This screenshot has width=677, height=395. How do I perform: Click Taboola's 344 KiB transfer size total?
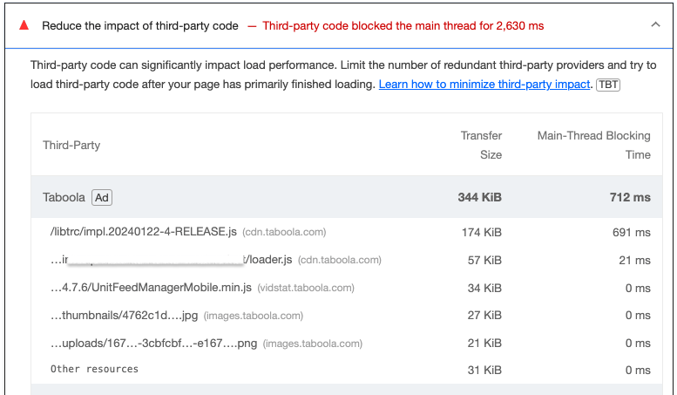tap(479, 197)
